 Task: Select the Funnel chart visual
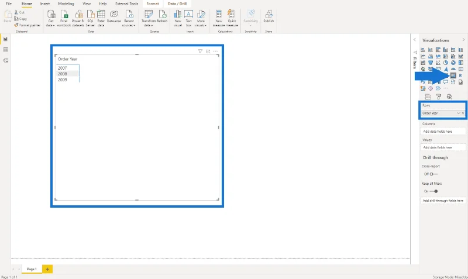pyautogui.click(x=431, y=63)
